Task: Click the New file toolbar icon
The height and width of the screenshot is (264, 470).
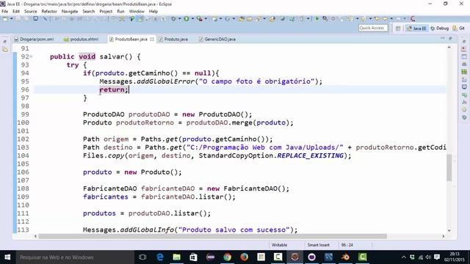Action: (5, 19)
